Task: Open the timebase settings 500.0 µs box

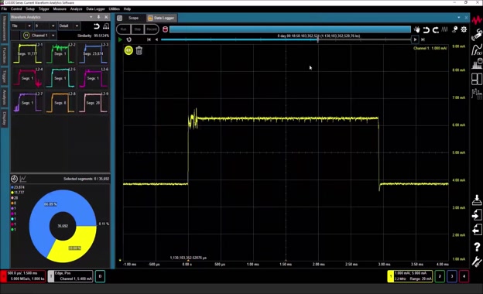Action: pos(23,276)
